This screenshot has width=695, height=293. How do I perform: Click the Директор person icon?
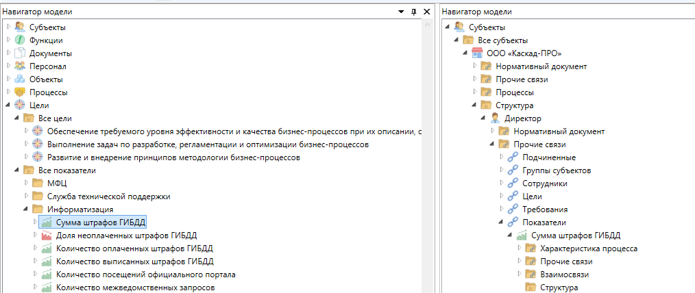[x=495, y=118]
